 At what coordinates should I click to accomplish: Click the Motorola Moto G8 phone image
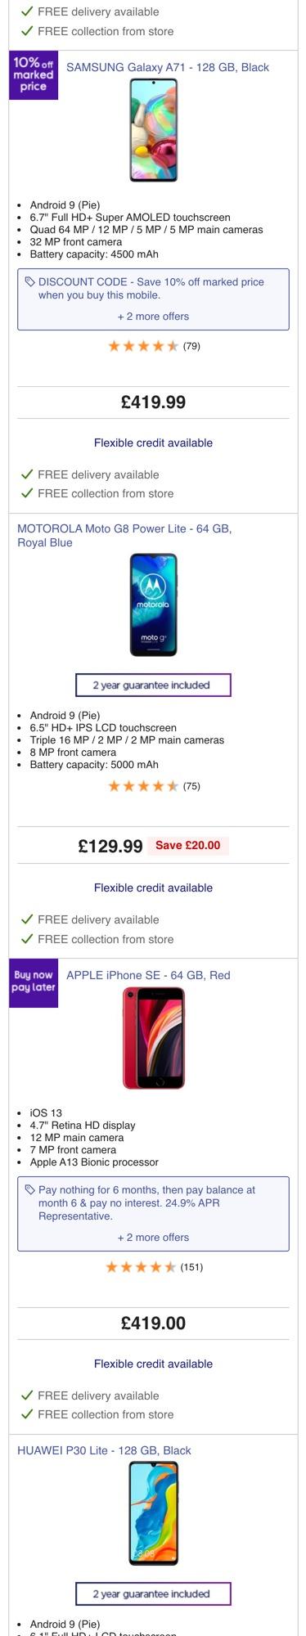click(153, 605)
